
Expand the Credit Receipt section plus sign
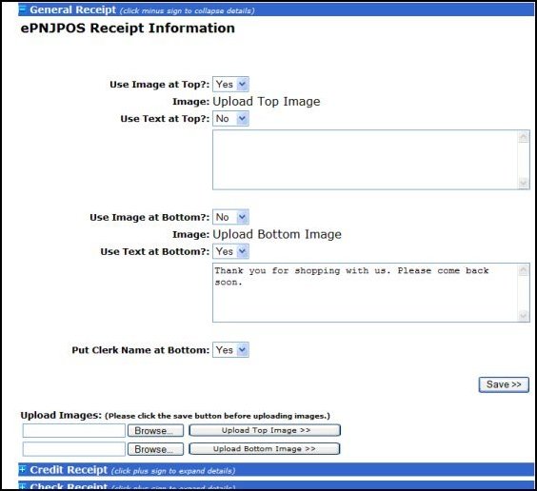pyautogui.click(x=22, y=469)
